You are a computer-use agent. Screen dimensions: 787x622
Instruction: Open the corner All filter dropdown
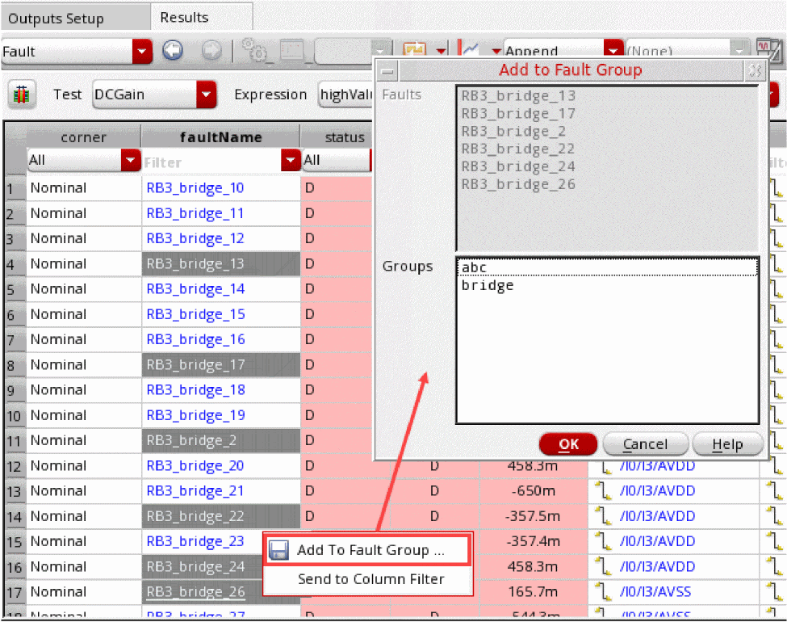click(131, 160)
